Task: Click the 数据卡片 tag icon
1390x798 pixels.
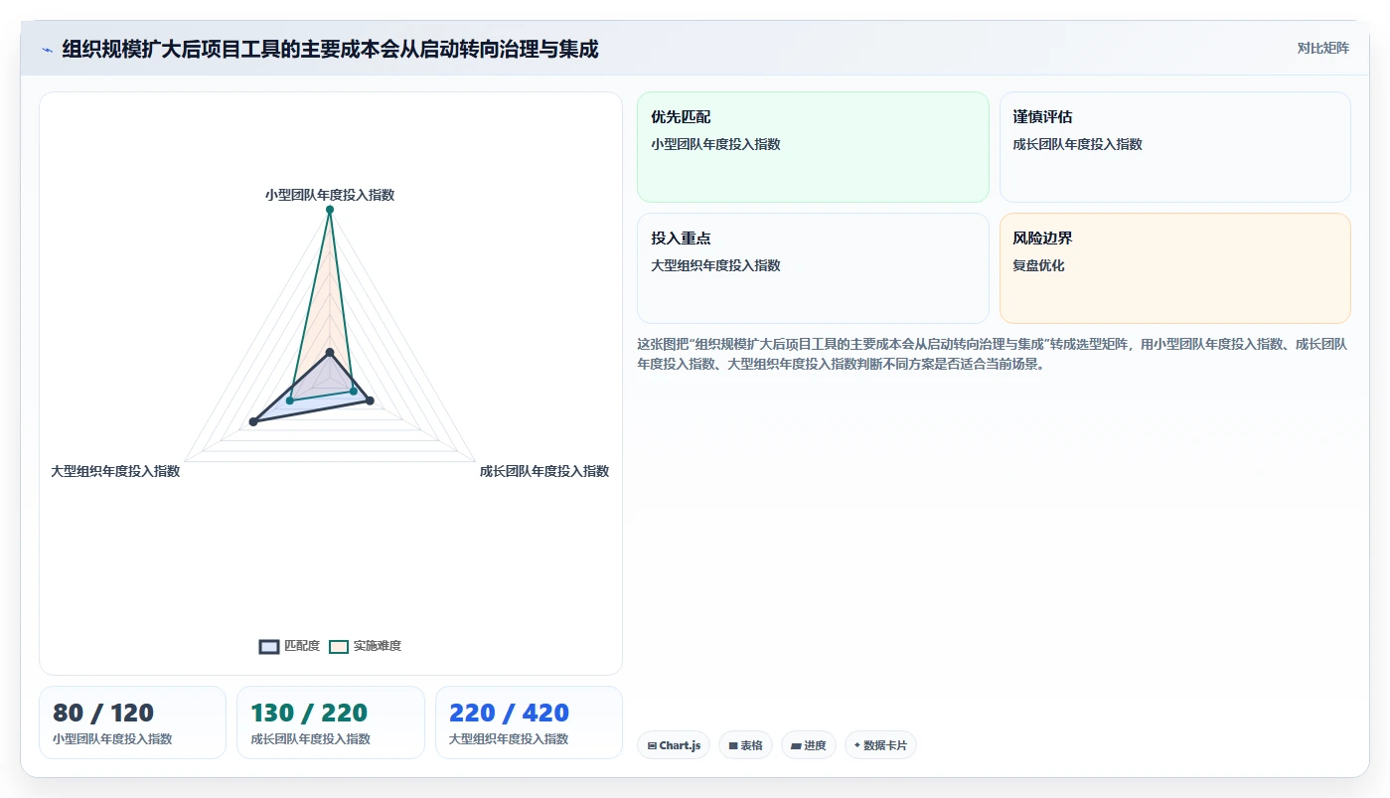Action: [857, 745]
